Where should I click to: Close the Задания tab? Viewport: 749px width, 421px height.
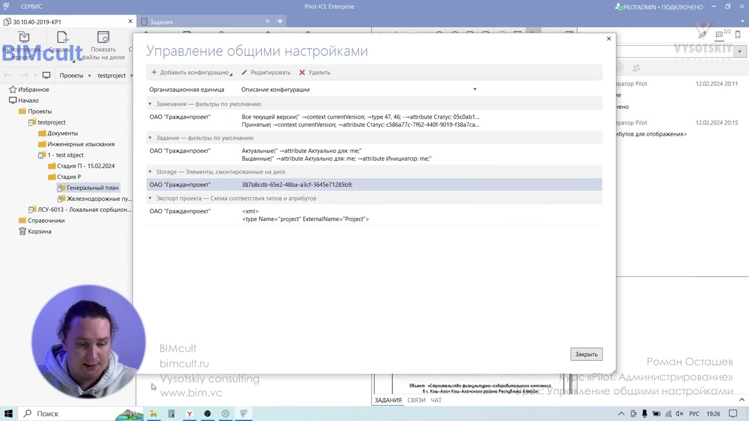coord(267,22)
